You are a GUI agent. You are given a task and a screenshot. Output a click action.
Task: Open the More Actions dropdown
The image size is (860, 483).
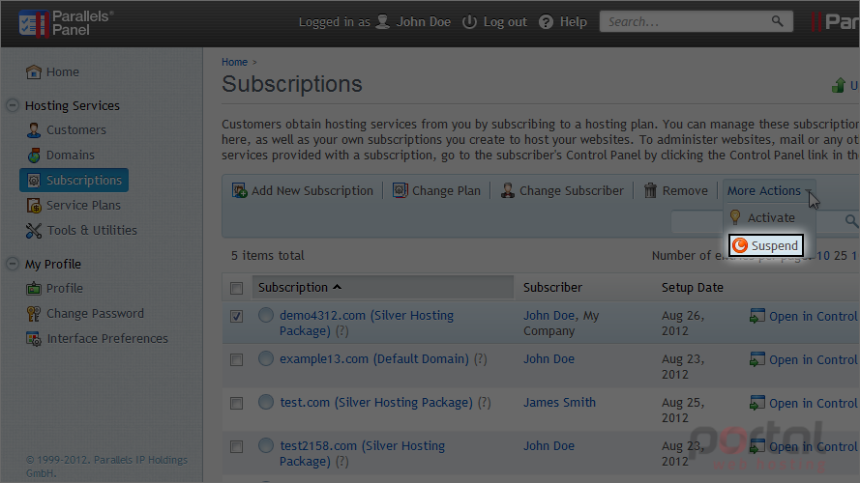pos(769,190)
